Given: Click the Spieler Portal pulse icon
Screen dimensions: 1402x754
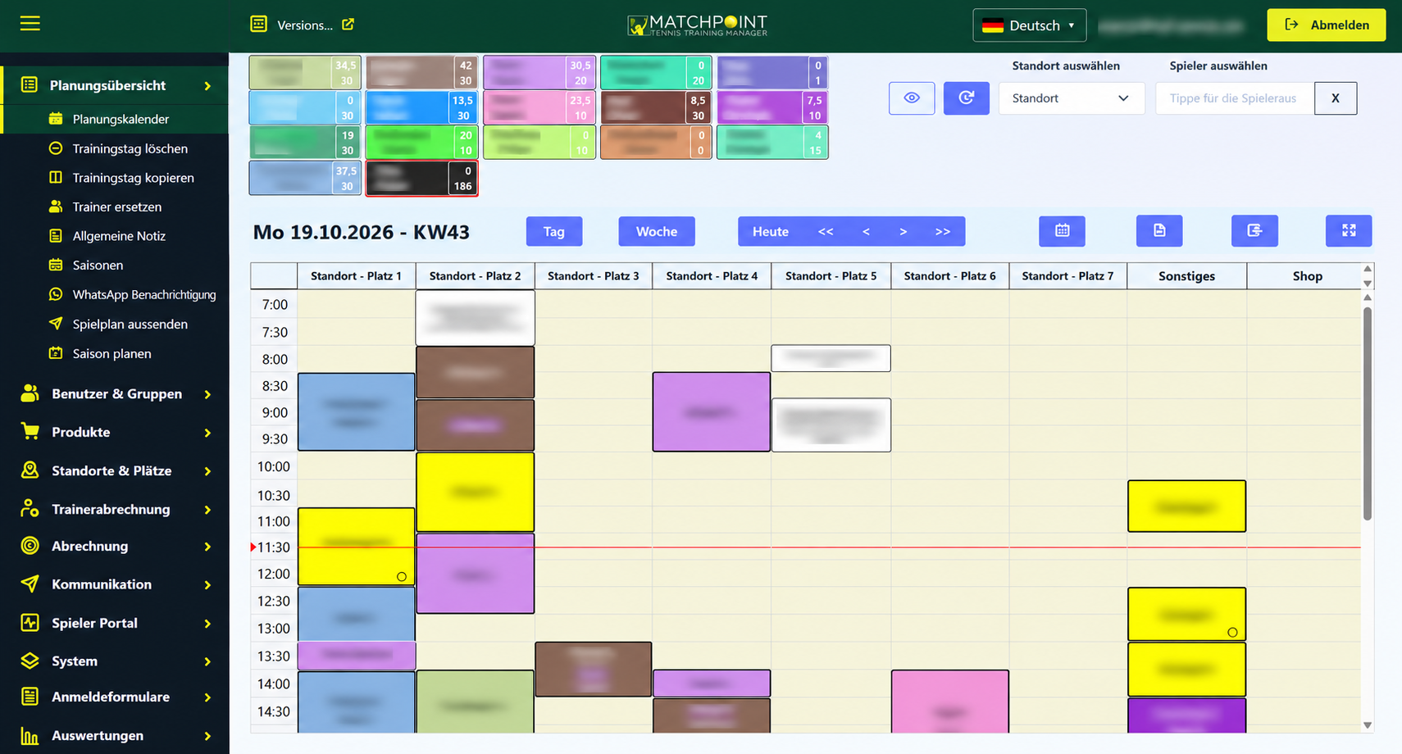Looking at the screenshot, I should [30, 623].
